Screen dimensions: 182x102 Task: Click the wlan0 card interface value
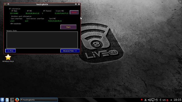pyautogui.click(x=12, y=21)
